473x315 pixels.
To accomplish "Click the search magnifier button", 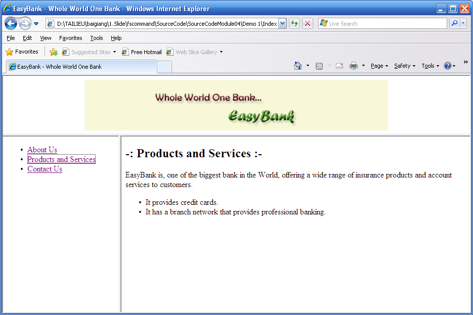I will click(454, 23).
